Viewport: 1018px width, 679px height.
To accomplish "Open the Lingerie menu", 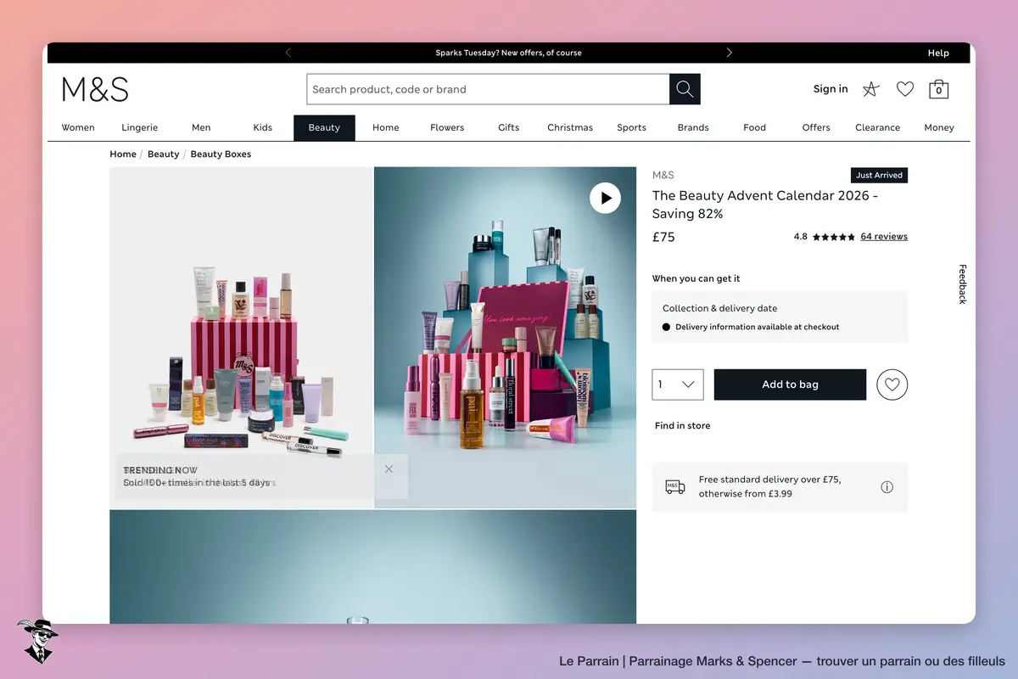I will pyautogui.click(x=139, y=127).
